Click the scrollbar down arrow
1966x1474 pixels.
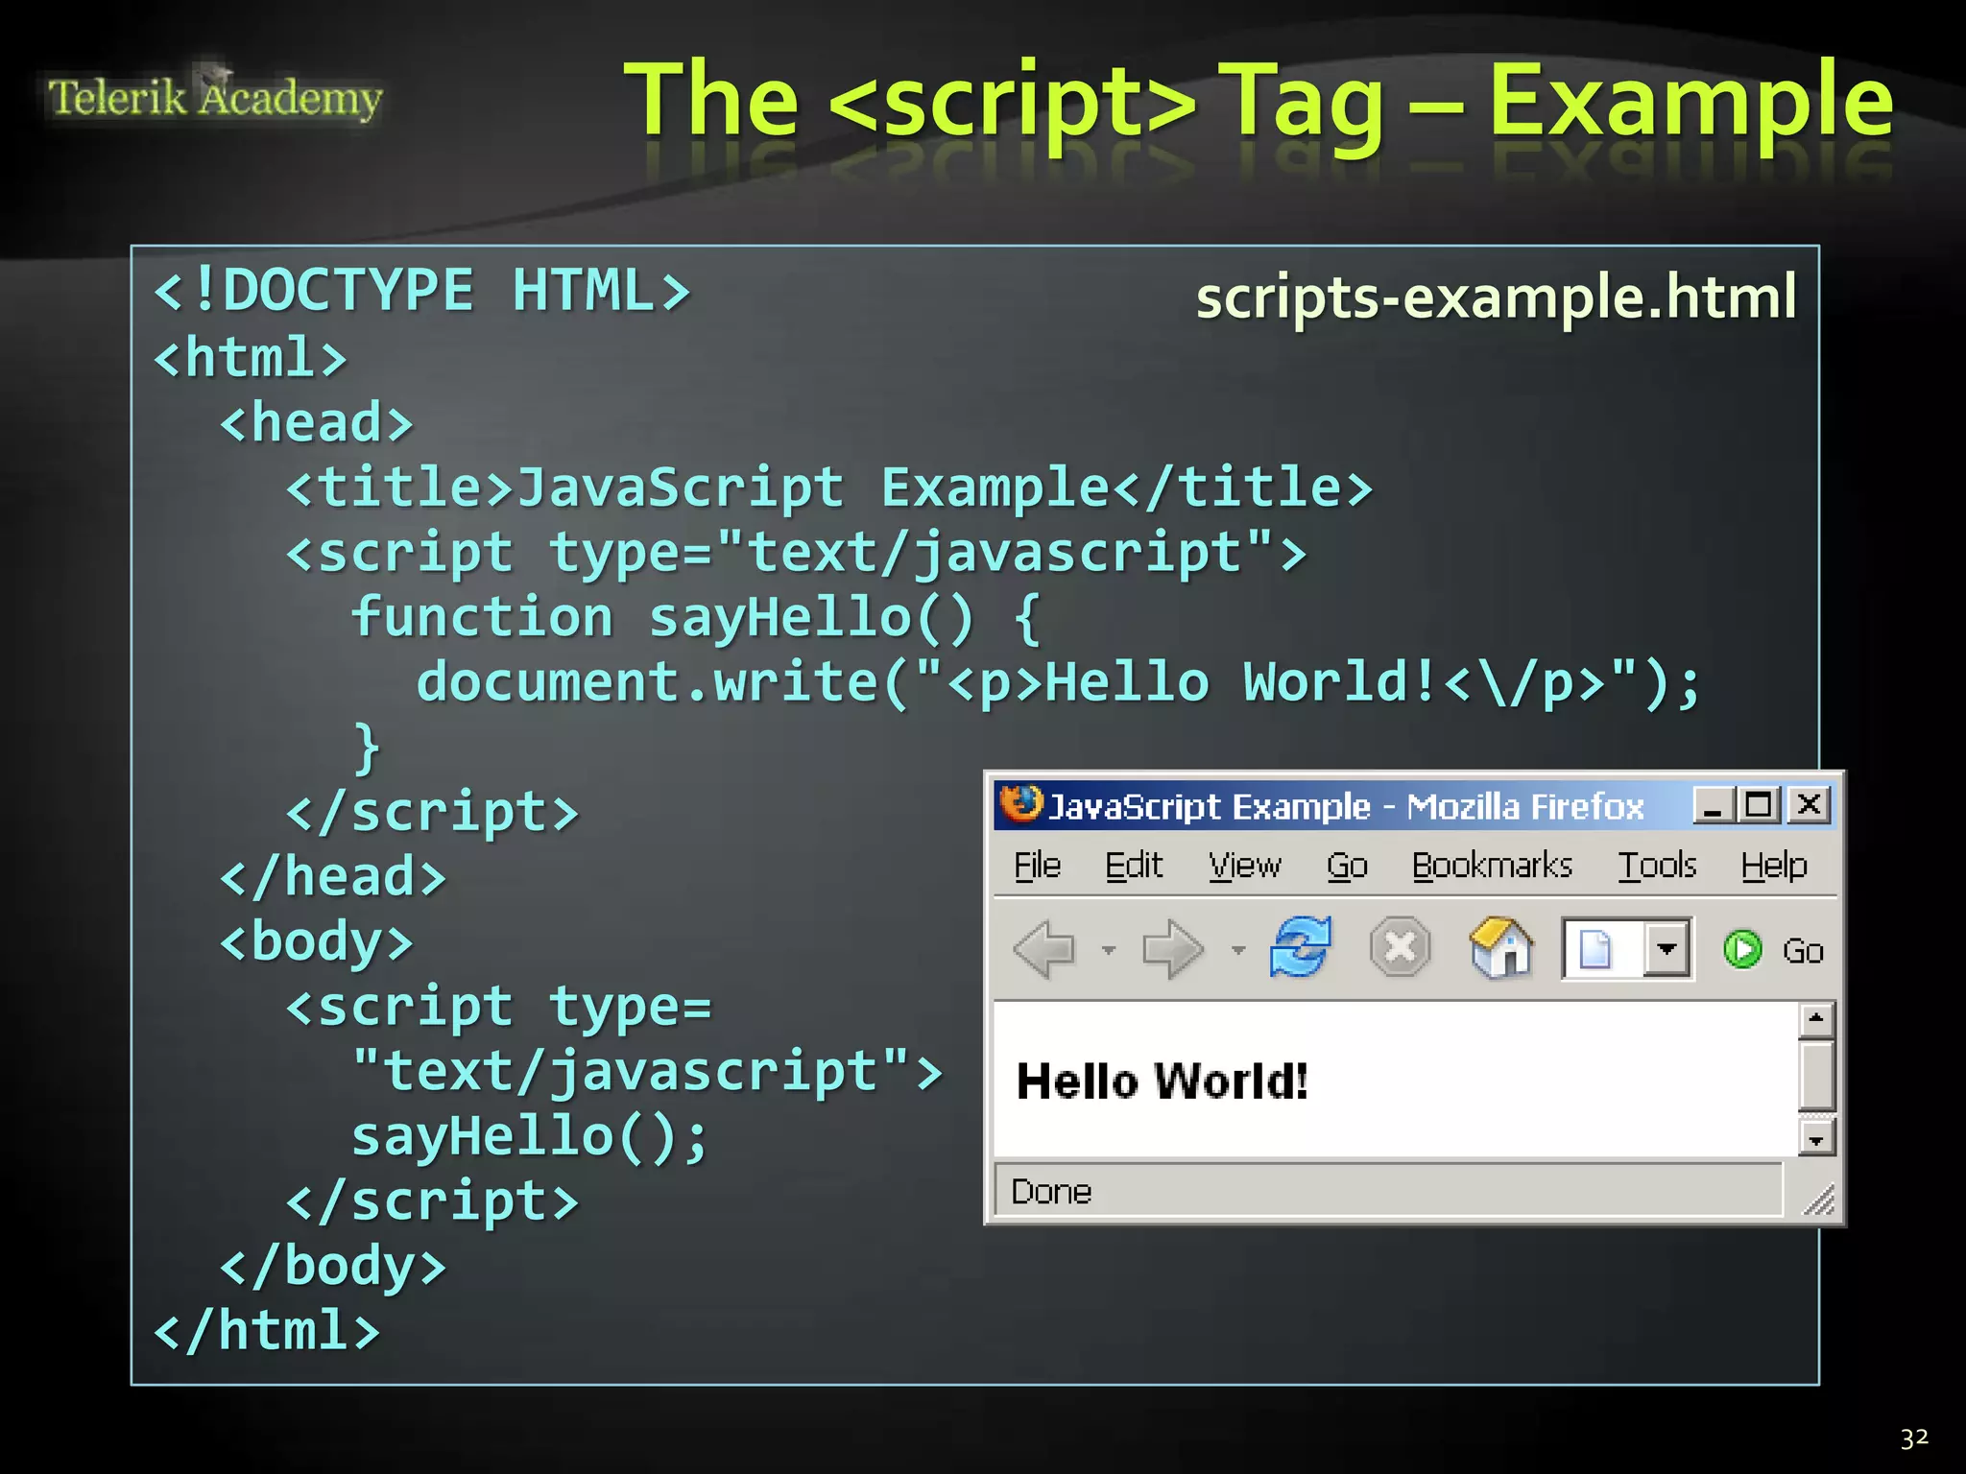click(x=1816, y=1139)
